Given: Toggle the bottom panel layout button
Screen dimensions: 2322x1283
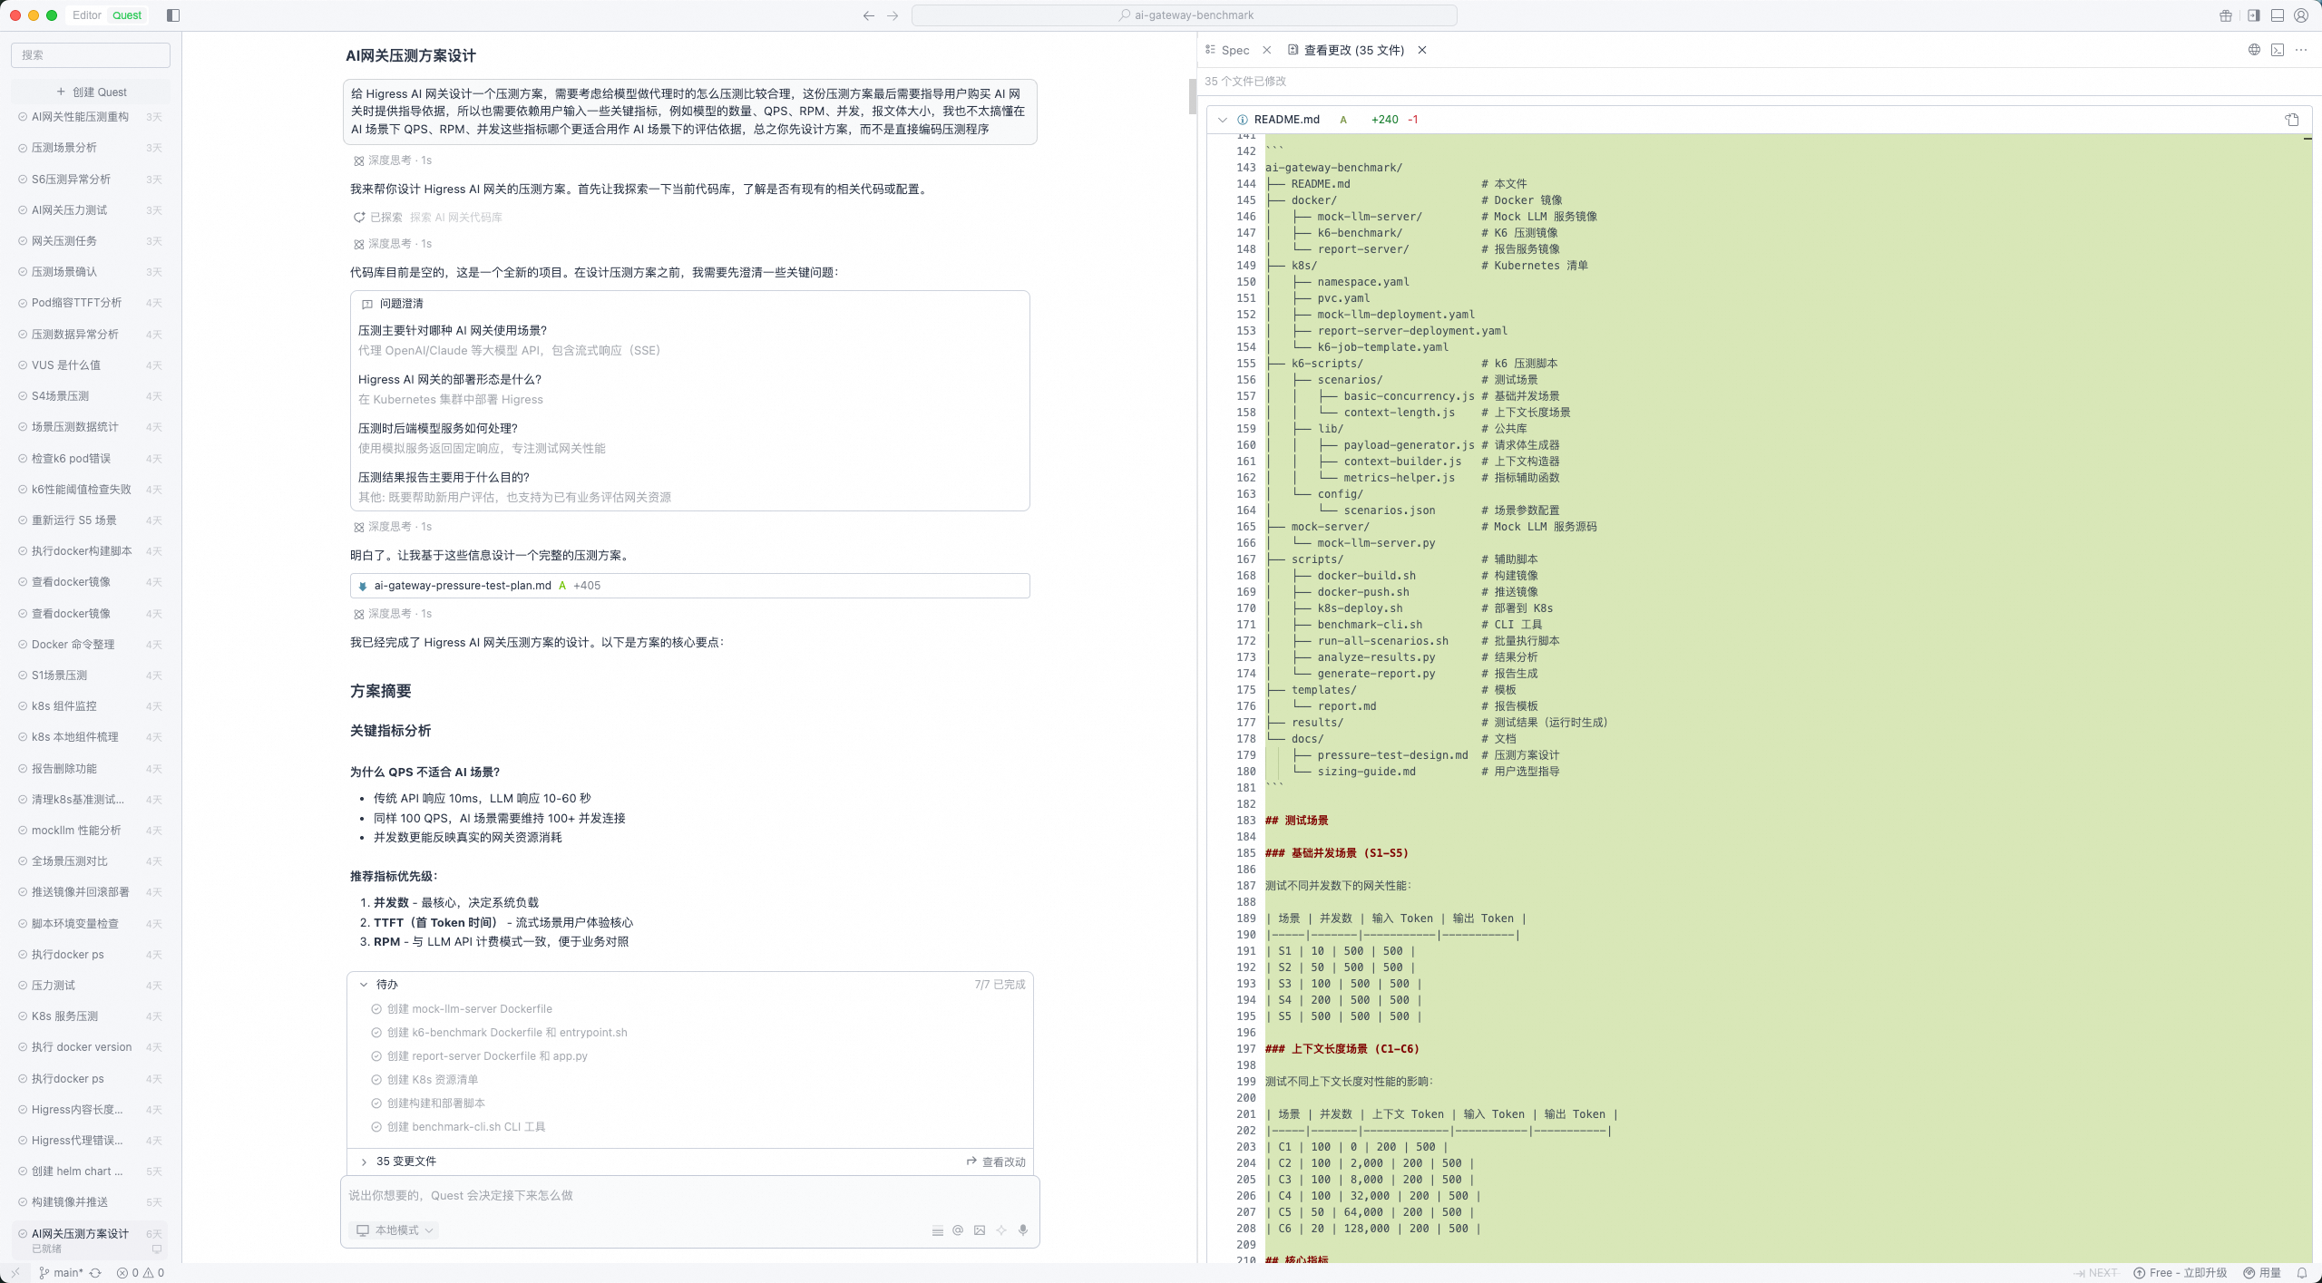Looking at the screenshot, I should tap(2278, 15).
